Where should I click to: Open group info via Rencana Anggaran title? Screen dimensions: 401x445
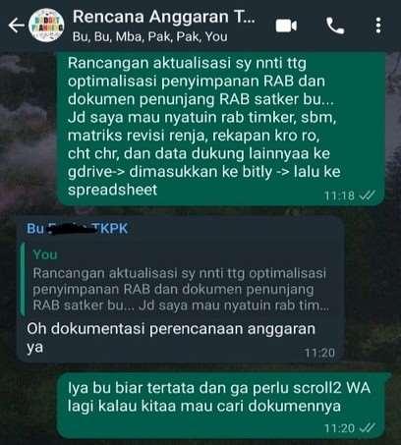(x=163, y=17)
